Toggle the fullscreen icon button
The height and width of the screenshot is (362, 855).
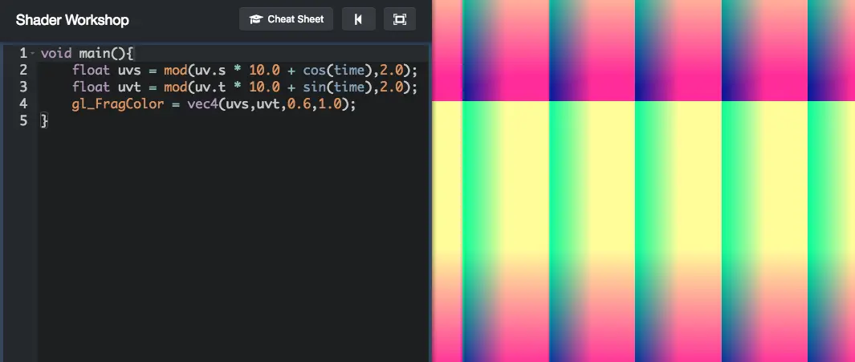400,19
